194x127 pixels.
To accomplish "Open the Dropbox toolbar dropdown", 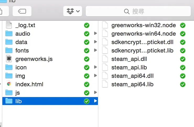I will pyautogui.click(x=73, y=11).
